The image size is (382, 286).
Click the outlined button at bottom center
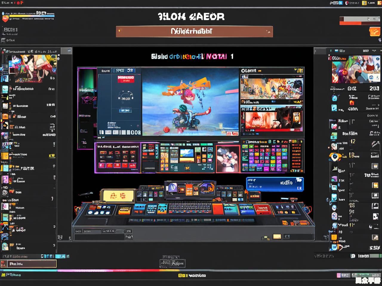[x=173, y=263]
